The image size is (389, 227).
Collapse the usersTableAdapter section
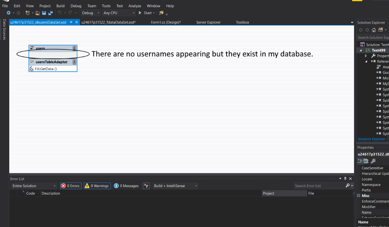tap(74, 62)
